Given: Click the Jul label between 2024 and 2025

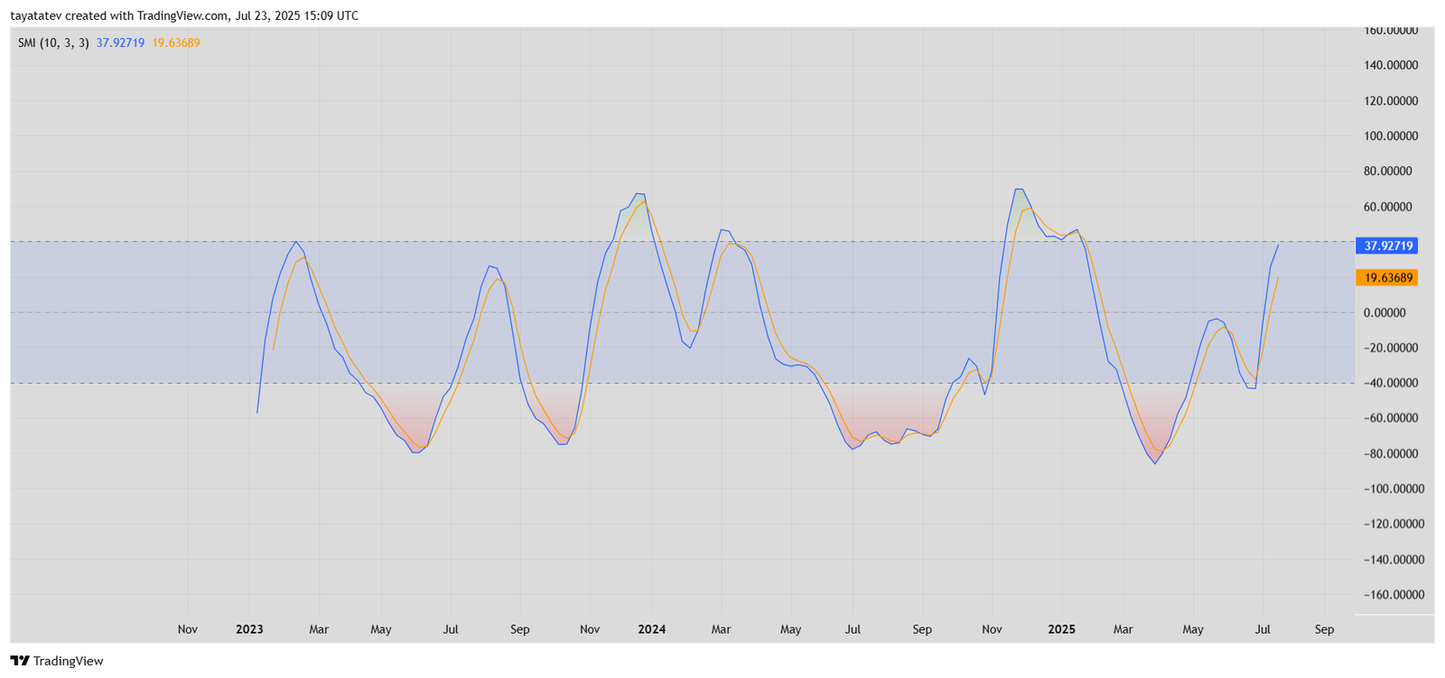Looking at the screenshot, I should click(x=852, y=629).
